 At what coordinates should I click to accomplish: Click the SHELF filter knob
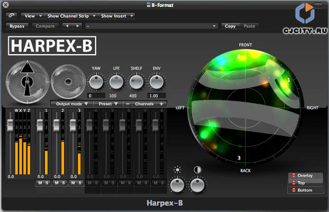tap(136, 82)
